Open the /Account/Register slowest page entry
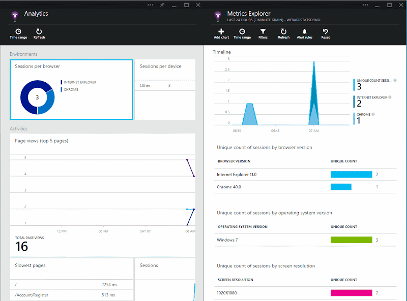The image size is (407, 301). pos(71,295)
